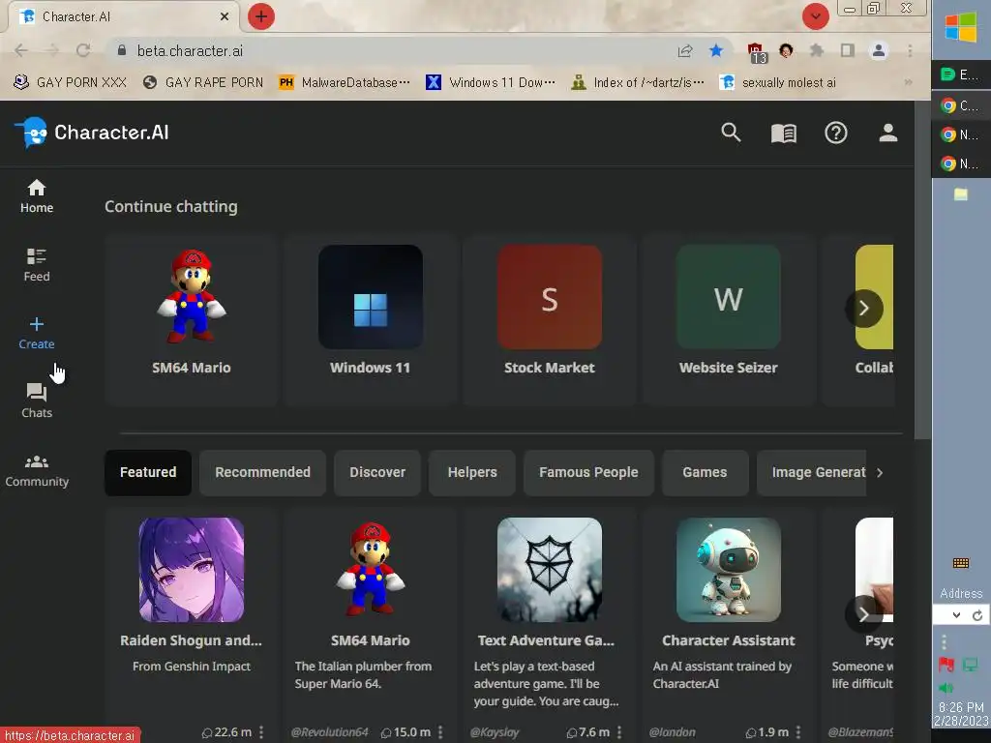
Task: Click the Windows Start logo
Action: coord(961,28)
